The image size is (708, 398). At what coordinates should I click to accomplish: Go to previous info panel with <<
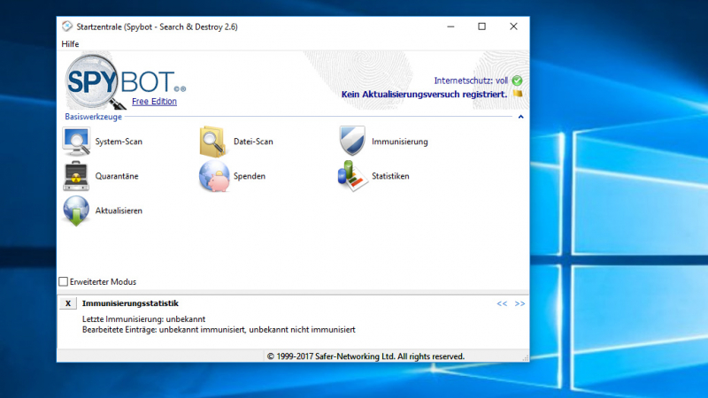(502, 303)
